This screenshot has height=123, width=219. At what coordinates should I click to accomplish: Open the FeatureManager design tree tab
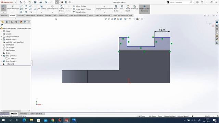2,22
